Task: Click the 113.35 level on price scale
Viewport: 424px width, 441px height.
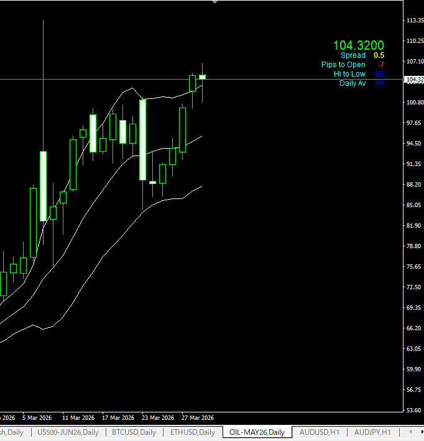Action: click(413, 21)
